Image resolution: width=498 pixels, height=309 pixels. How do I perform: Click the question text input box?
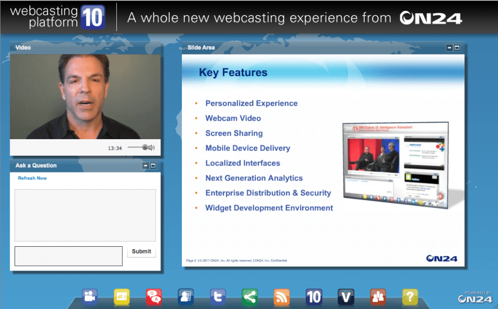pos(69,256)
